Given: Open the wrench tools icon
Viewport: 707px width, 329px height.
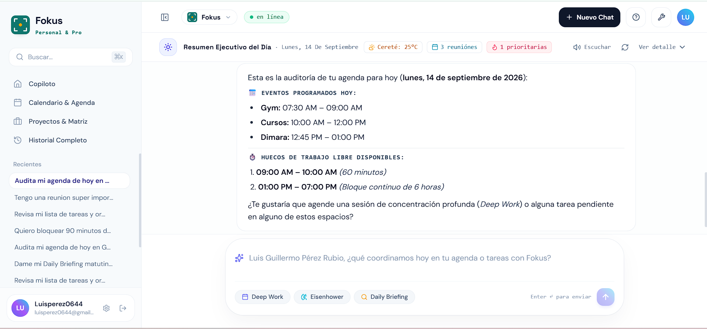Looking at the screenshot, I should coord(661,17).
